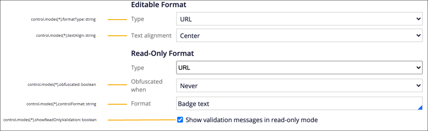Click the Format field label
Image resolution: width=428 pixels, height=131 pixels.
141,104
